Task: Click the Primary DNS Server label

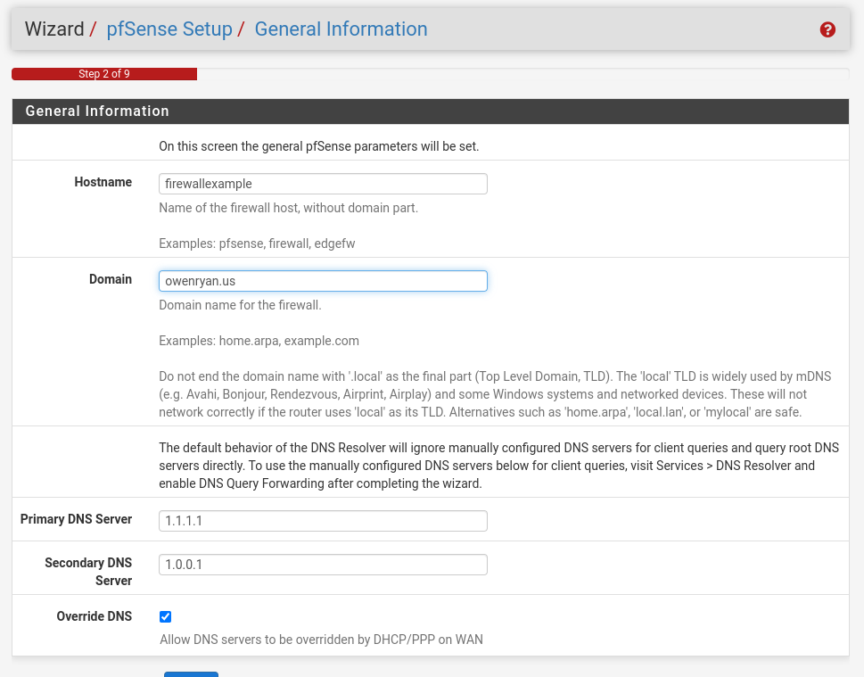Action: pos(76,519)
